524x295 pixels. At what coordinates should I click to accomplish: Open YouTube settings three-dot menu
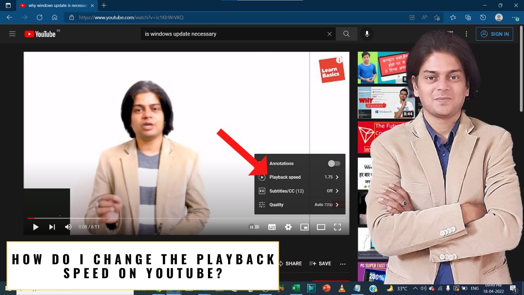pyautogui.click(x=466, y=34)
